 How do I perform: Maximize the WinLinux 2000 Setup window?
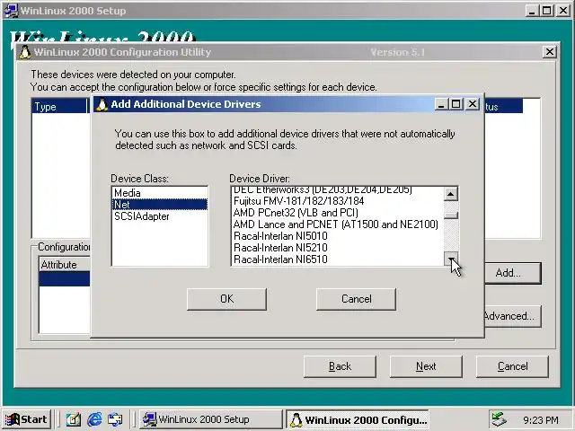(x=547, y=11)
